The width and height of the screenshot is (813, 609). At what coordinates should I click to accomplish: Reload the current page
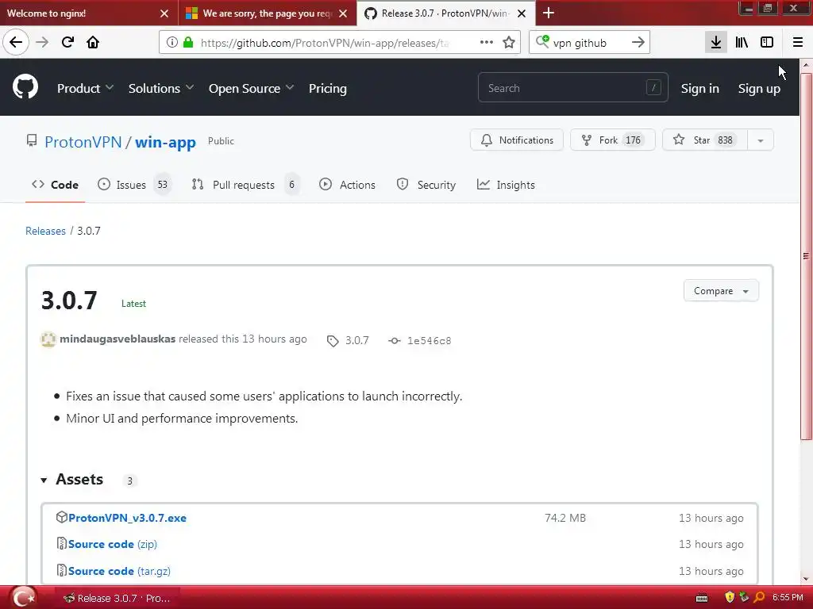click(x=67, y=43)
